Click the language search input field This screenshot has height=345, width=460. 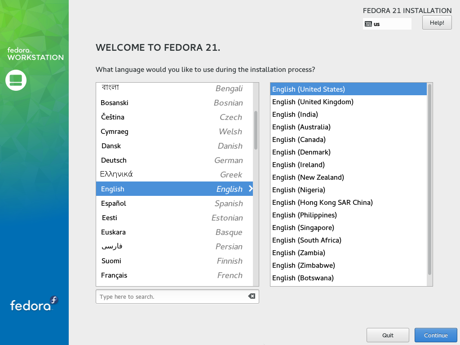coord(171,296)
